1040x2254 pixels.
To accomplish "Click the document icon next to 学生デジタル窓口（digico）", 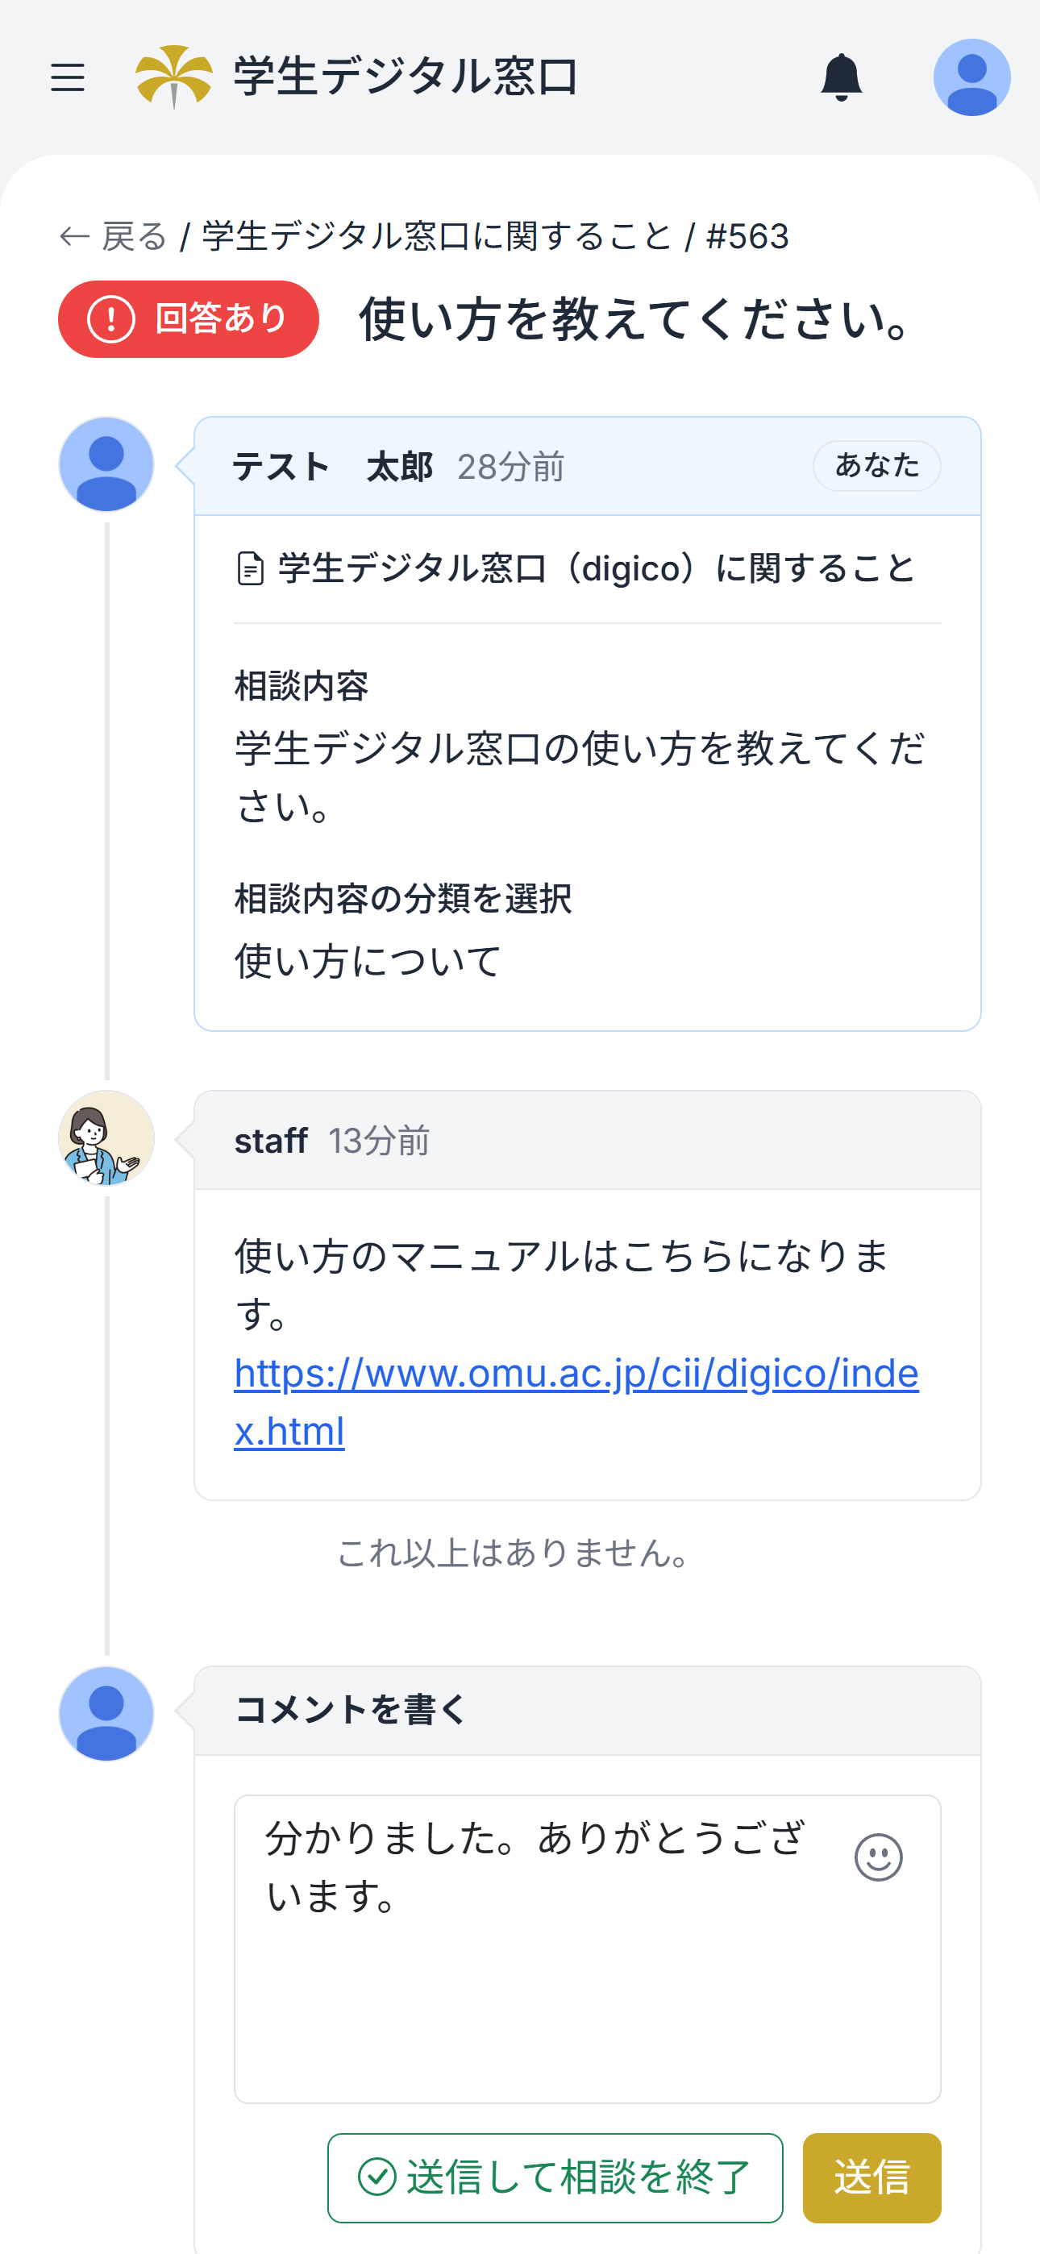I will 251,569.
